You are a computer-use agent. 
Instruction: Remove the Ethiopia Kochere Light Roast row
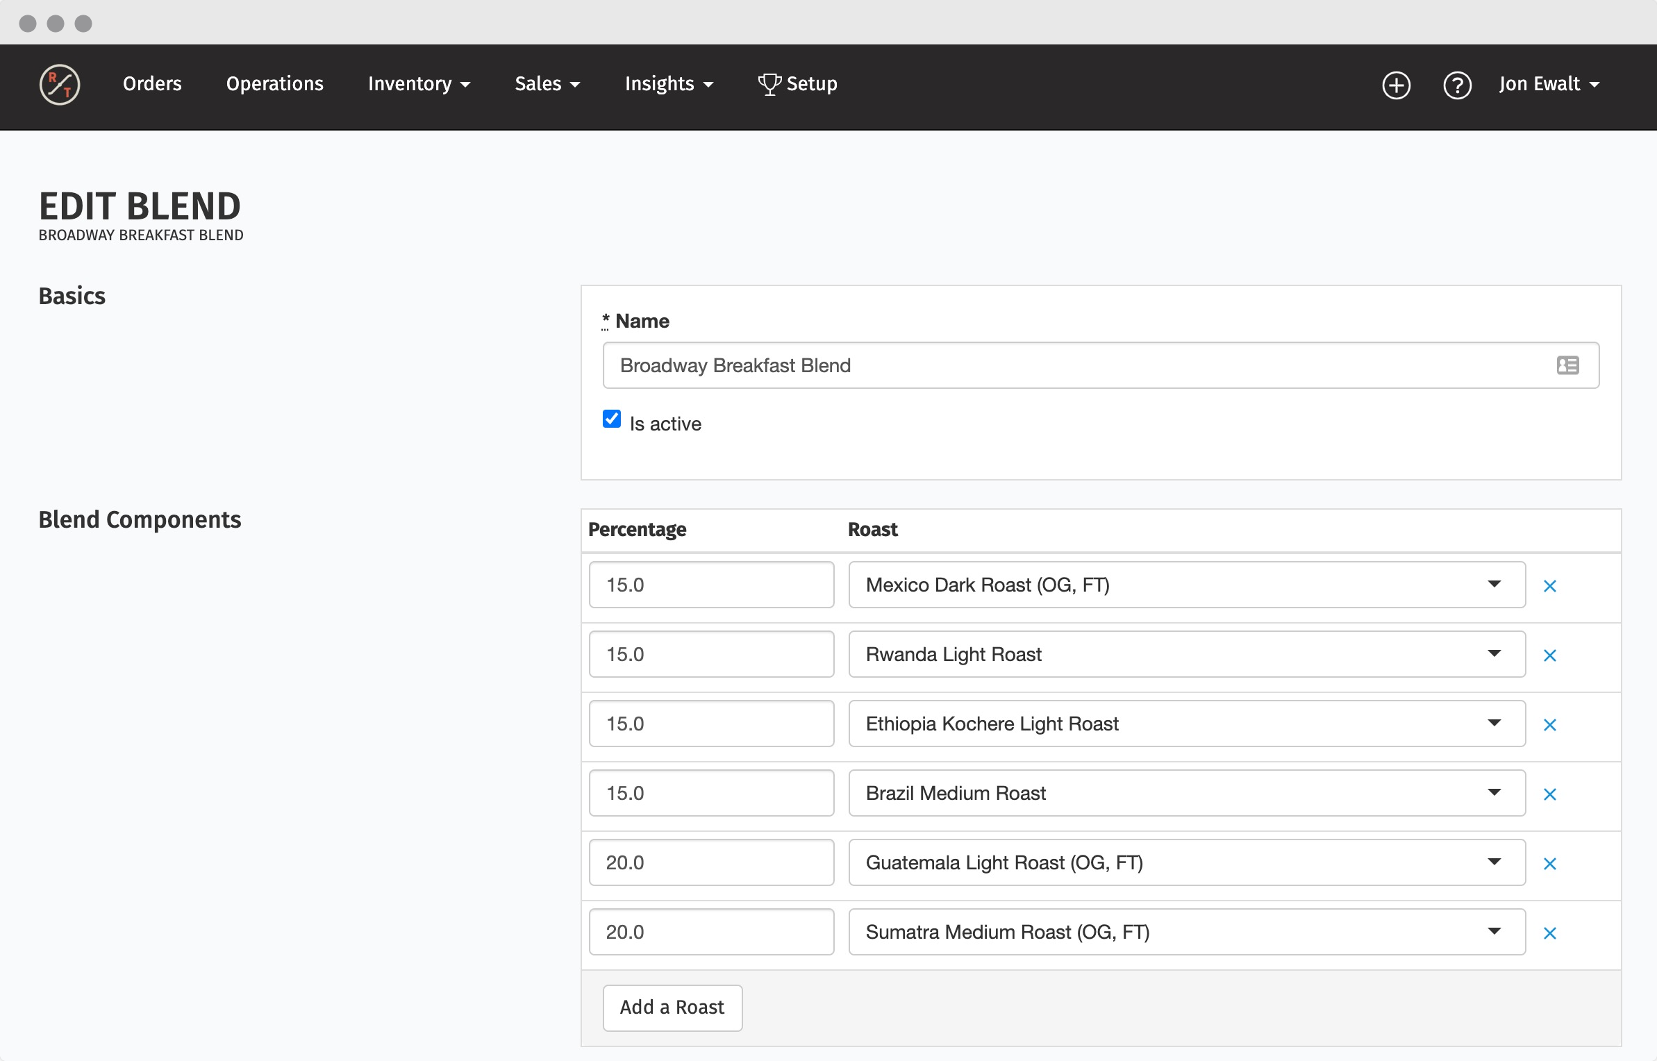point(1549,725)
